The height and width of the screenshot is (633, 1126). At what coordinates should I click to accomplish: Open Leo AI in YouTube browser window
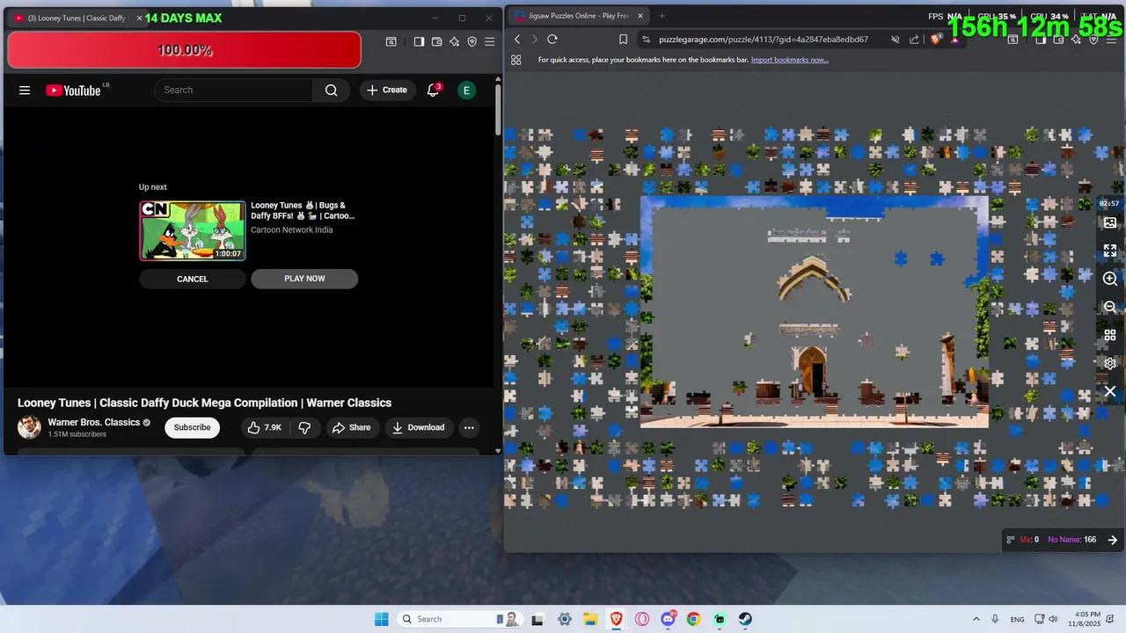click(x=455, y=41)
